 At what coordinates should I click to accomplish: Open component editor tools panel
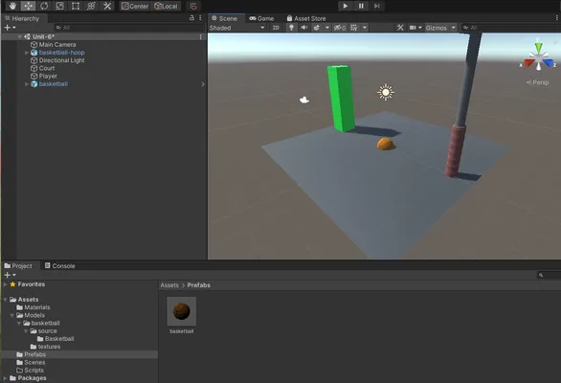(400, 28)
